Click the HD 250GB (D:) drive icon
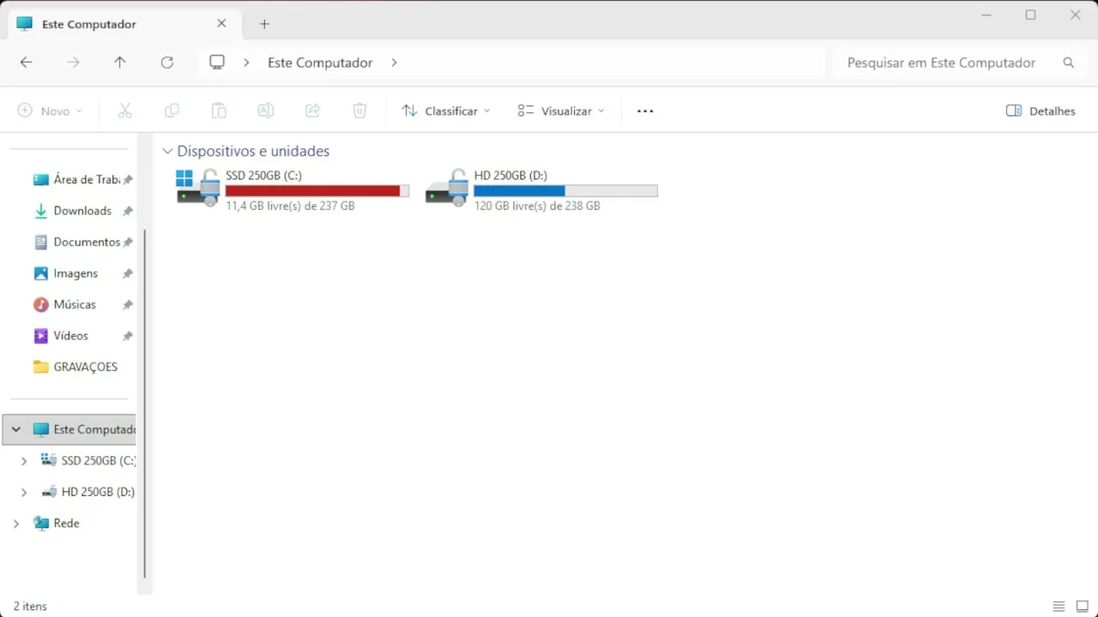The width and height of the screenshot is (1098, 617). tap(447, 187)
